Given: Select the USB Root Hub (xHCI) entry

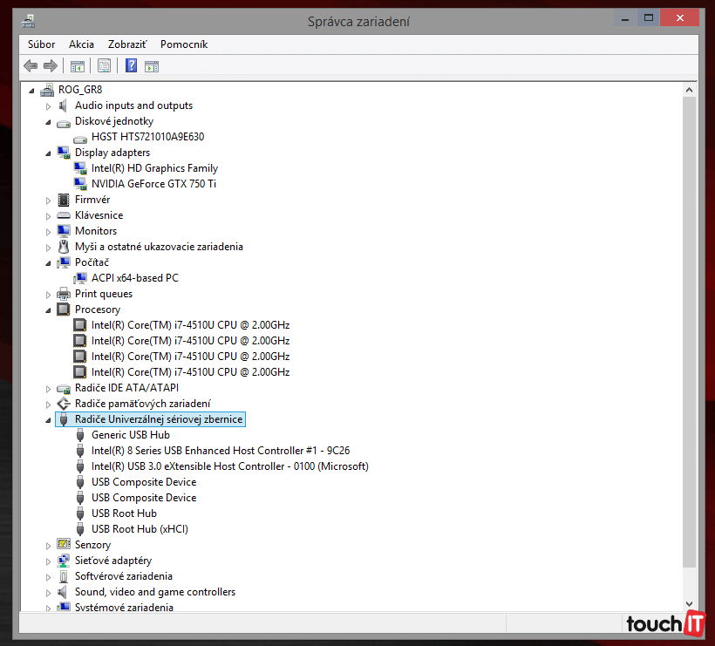Looking at the screenshot, I should 140,529.
